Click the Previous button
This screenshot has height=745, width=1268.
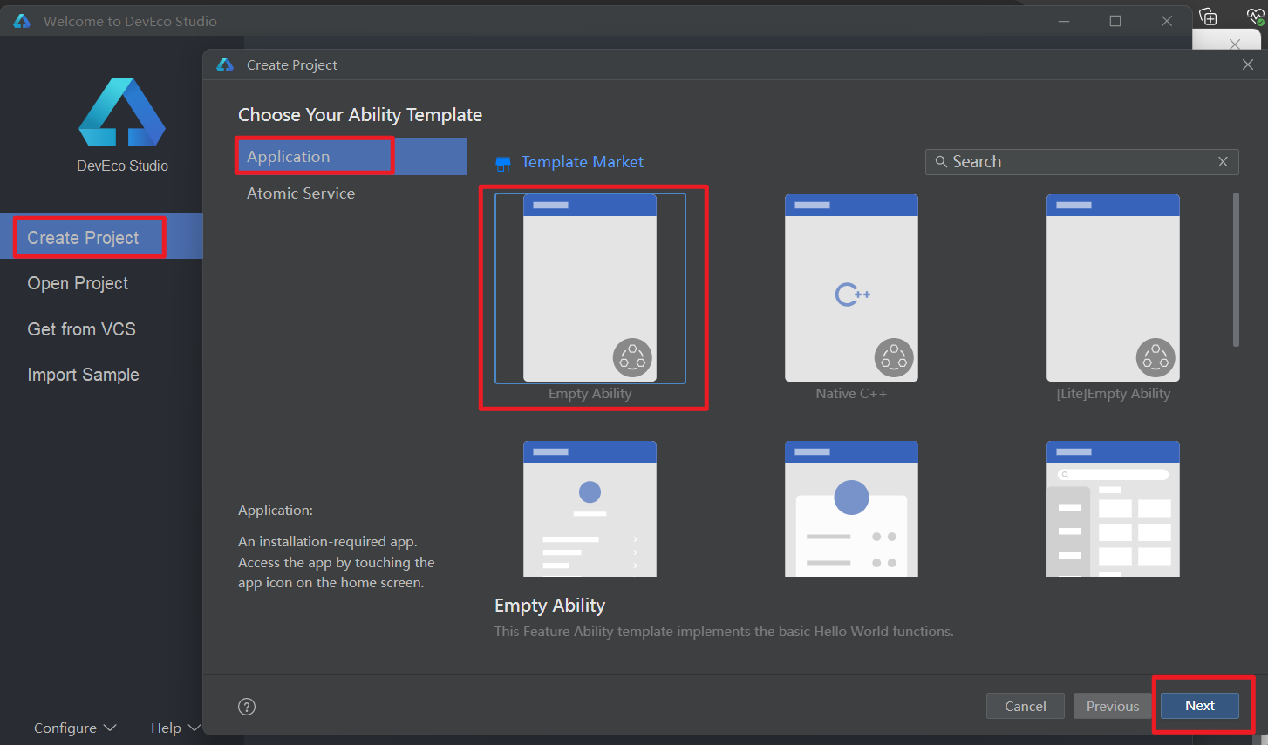click(1112, 706)
